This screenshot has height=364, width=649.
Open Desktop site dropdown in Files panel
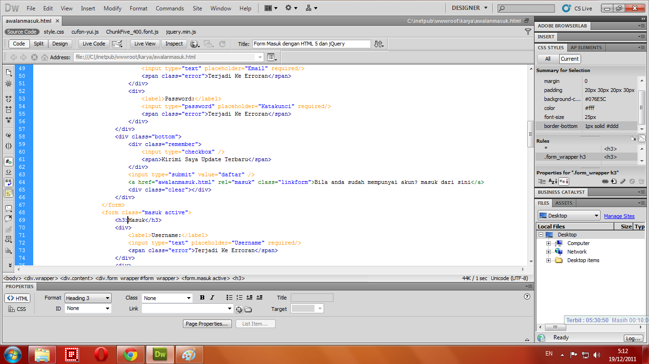coord(569,216)
